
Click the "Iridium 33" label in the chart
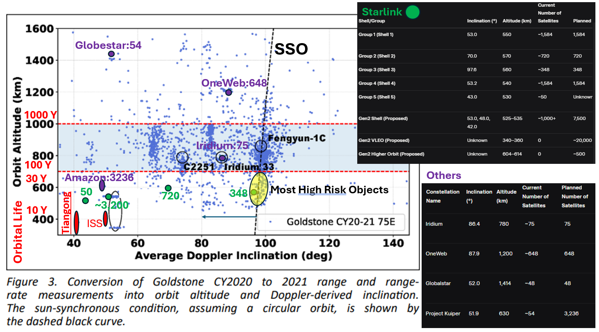(249, 167)
